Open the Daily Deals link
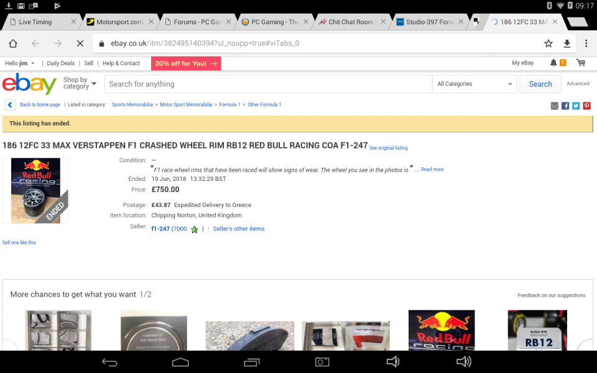The width and height of the screenshot is (597, 373). tap(60, 63)
